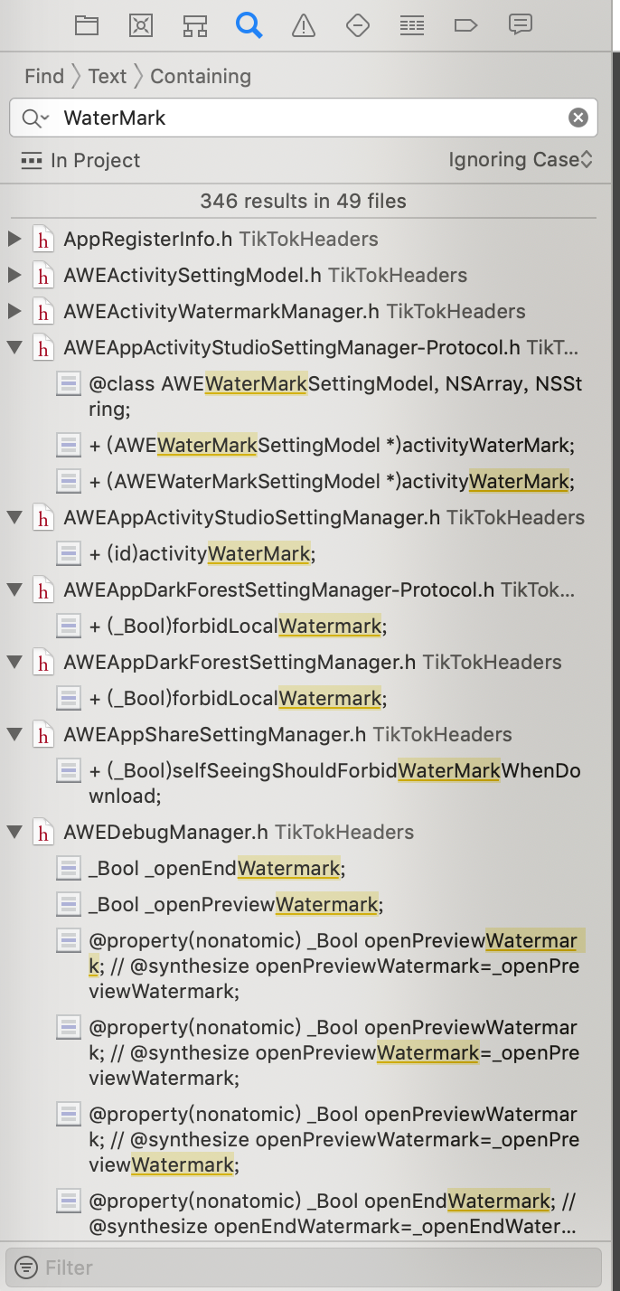Change the Find mode breadcrumb
Screen dimensions: 620x1291
click(44, 76)
